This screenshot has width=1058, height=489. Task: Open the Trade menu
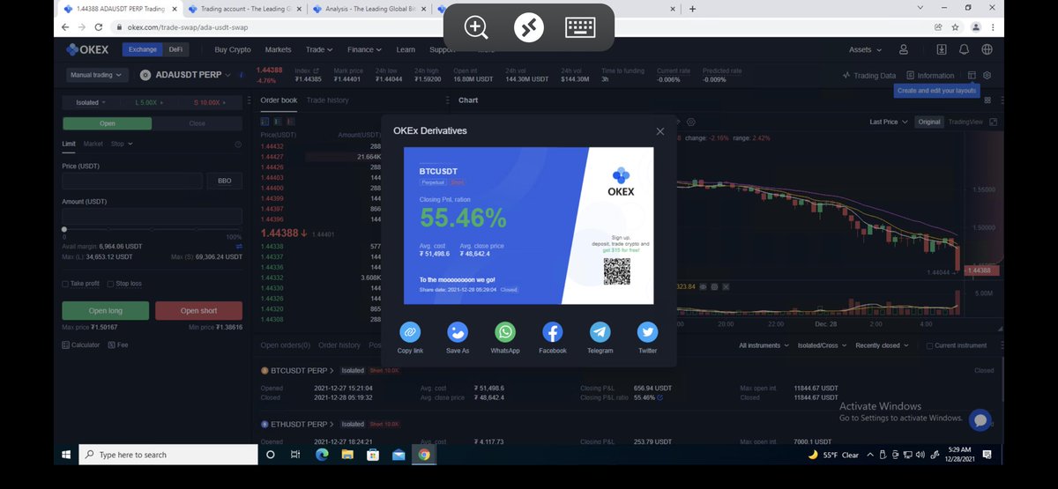point(318,49)
